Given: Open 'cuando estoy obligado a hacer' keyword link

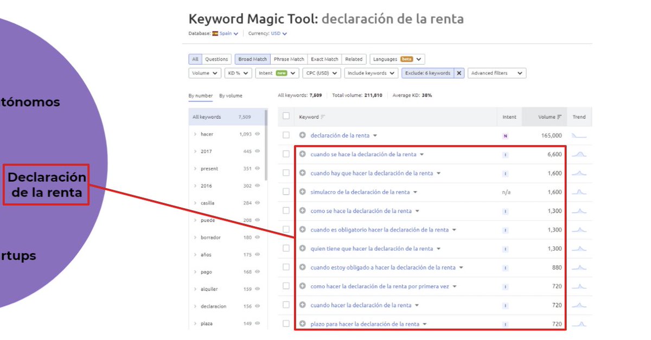Looking at the screenshot, I should click(383, 267).
